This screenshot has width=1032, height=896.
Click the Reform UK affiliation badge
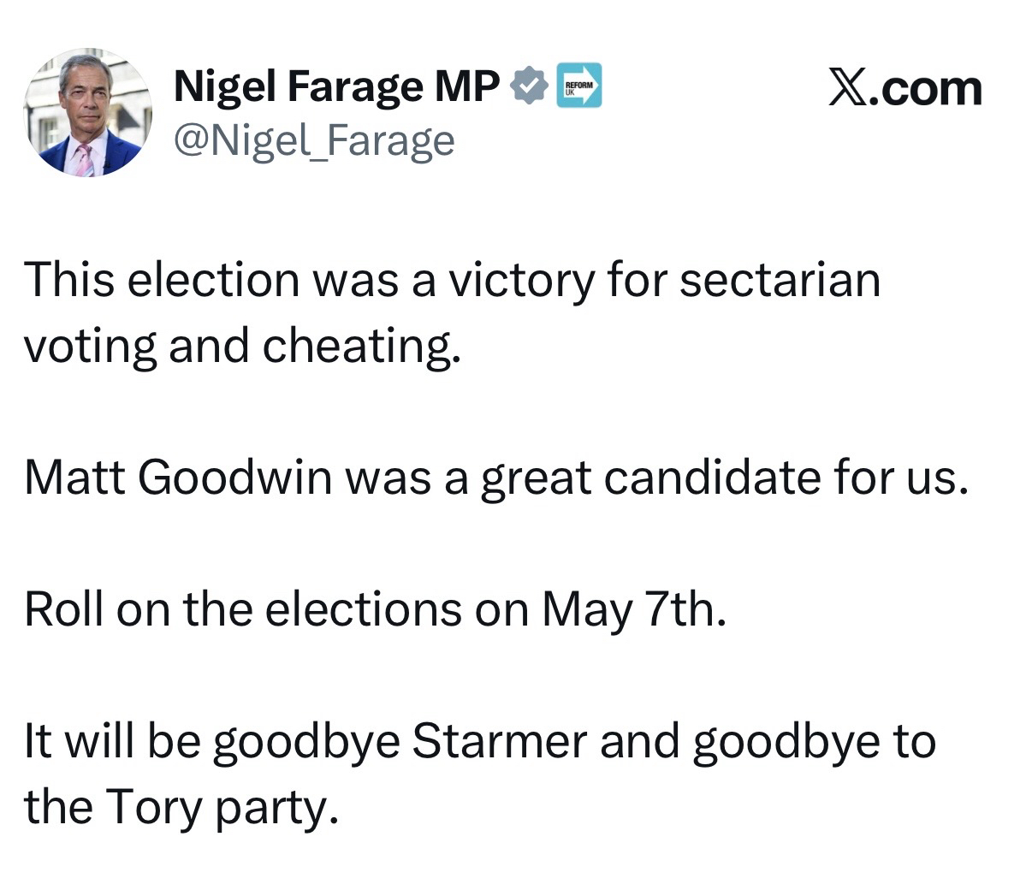(579, 86)
